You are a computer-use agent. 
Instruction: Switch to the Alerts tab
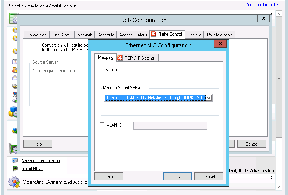click(142, 35)
